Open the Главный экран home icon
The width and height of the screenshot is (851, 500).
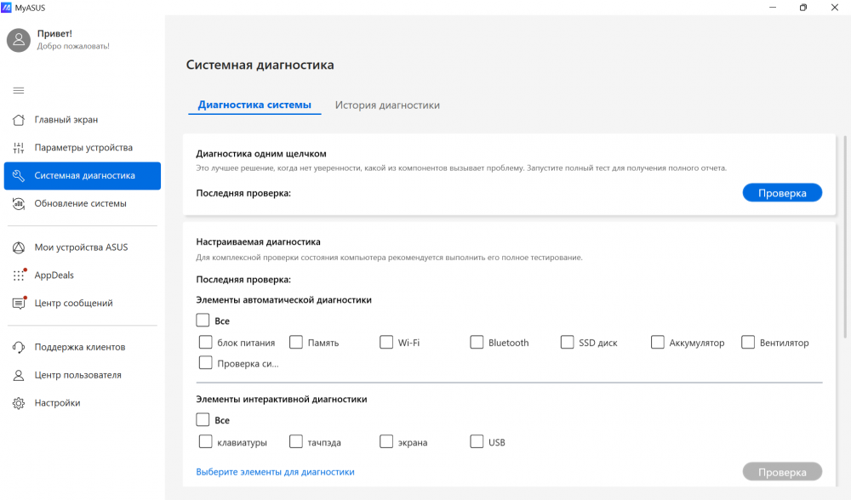point(19,120)
